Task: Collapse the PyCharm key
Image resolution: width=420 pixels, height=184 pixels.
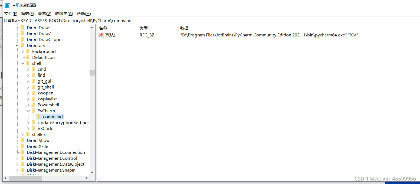Action: (28, 111)
